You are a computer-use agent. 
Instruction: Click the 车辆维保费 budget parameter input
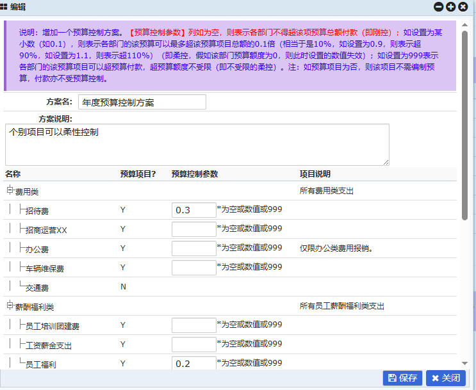(x=193, y=268)
